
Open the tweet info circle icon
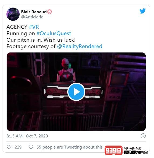point(143,136)
